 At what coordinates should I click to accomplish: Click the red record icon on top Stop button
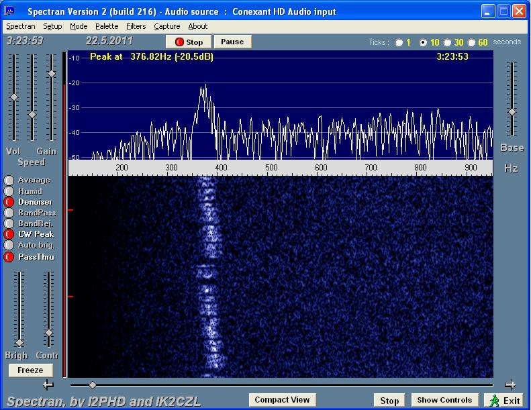[x=179, y=42]
